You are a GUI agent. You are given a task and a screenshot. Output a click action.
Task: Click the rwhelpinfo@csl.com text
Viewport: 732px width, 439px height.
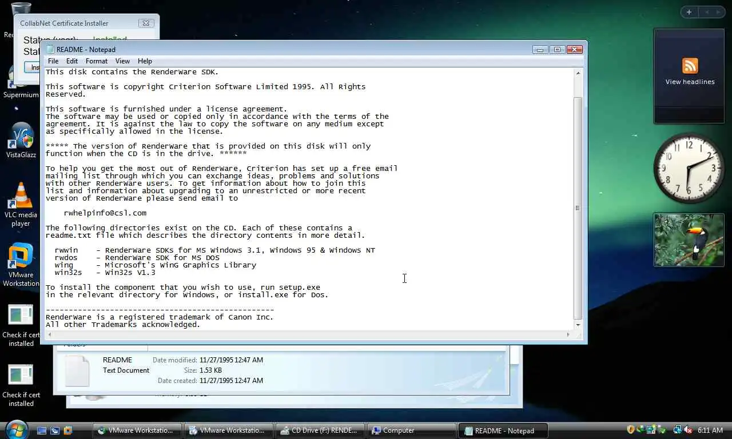[x=105, y=213]
